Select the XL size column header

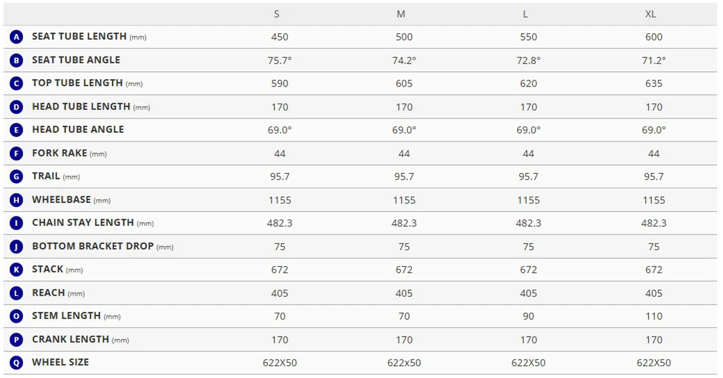650,14
